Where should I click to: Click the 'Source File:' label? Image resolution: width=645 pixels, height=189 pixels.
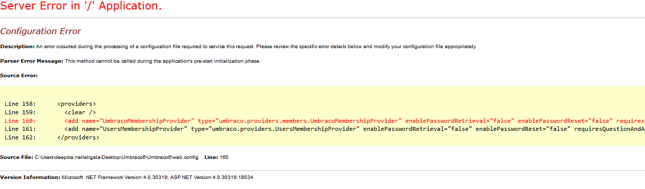17,157
